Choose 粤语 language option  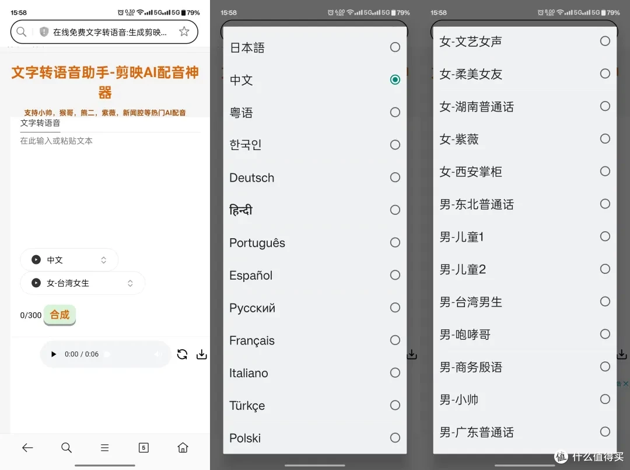pos(315,112)
